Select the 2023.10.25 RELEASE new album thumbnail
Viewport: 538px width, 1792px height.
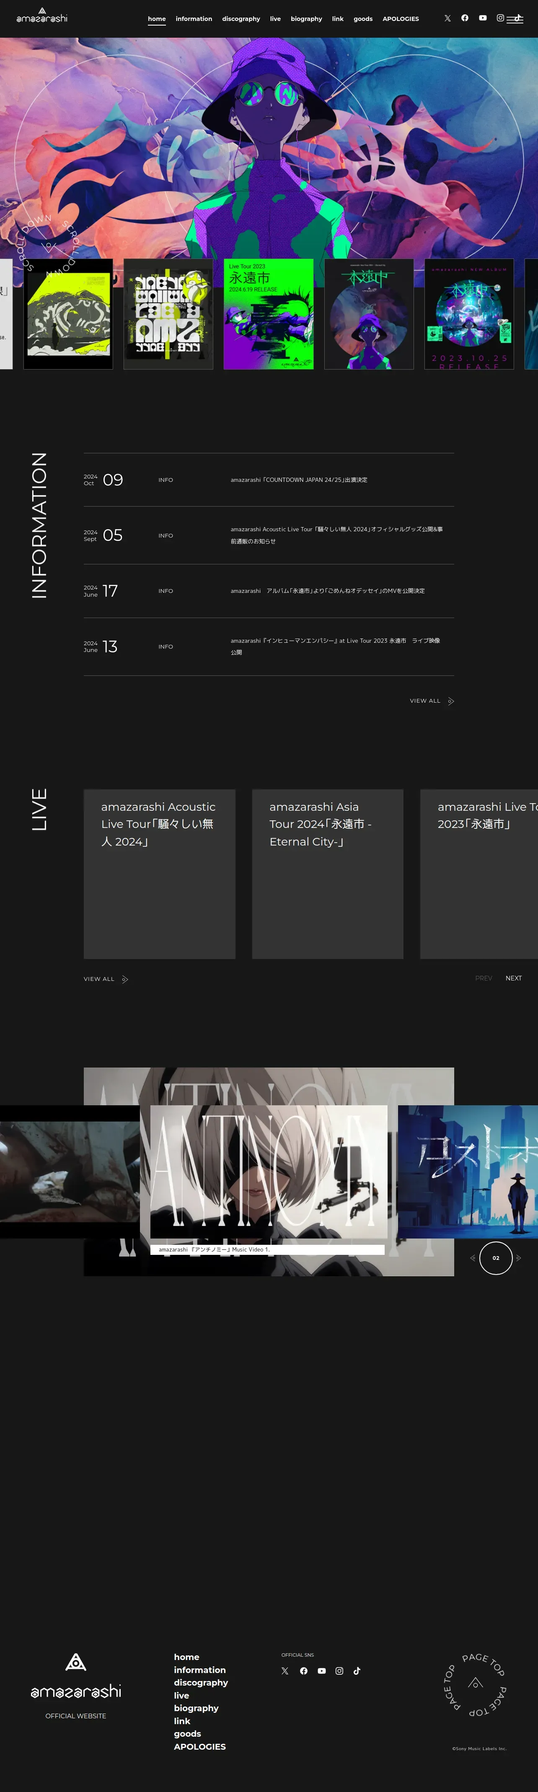click(x=469, y=314)
